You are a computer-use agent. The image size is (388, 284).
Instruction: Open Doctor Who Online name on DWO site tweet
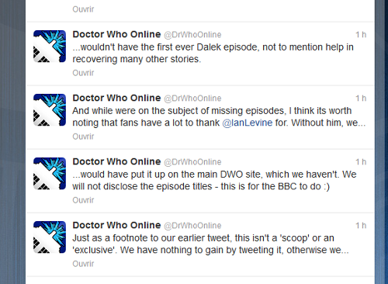(x=116, y=161)
